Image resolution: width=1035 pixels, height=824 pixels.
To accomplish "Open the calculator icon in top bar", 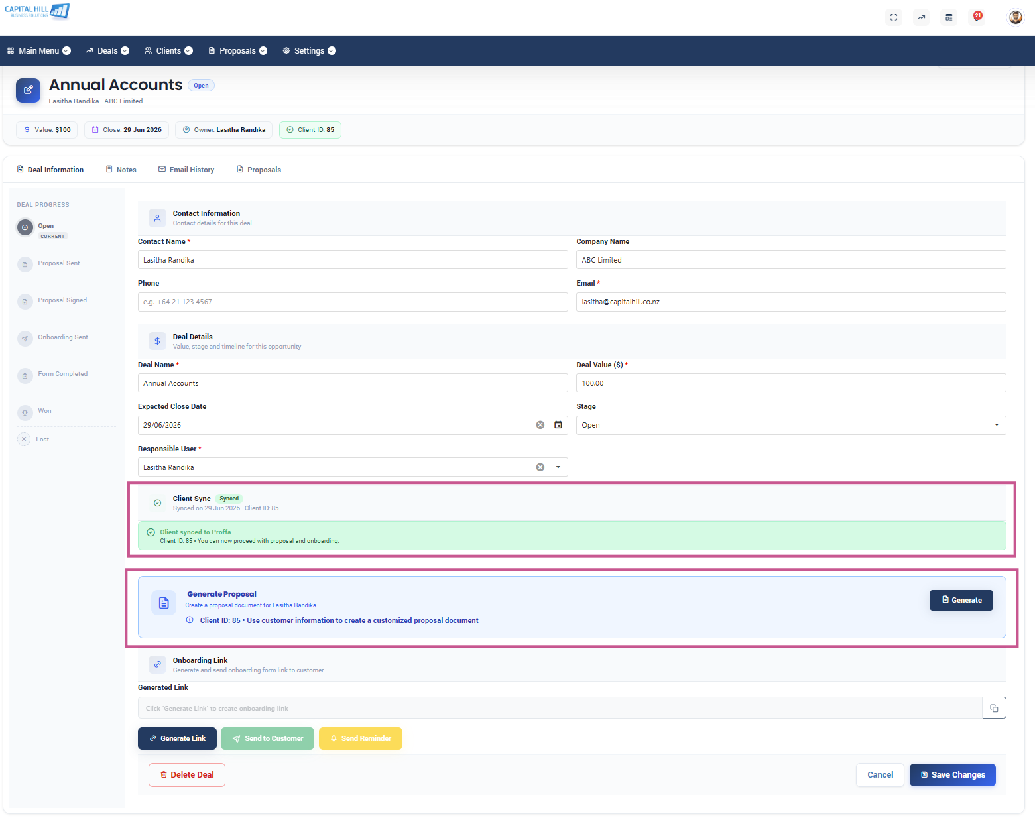I will point(949,17).
